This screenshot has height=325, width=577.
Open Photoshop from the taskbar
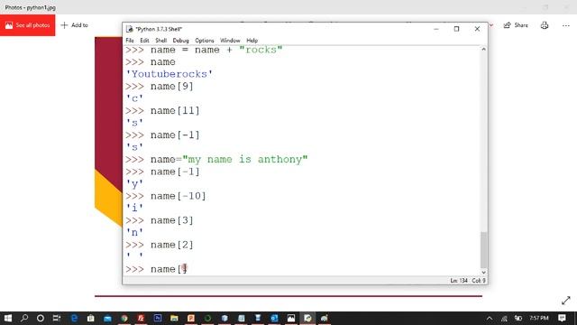click(x=158, y=318)
